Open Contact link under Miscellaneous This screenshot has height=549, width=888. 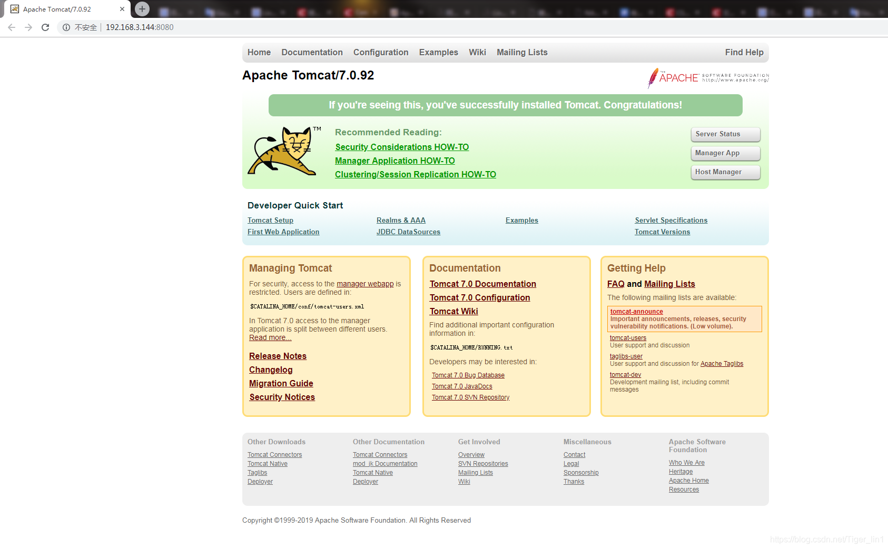(x=574, y=455)
